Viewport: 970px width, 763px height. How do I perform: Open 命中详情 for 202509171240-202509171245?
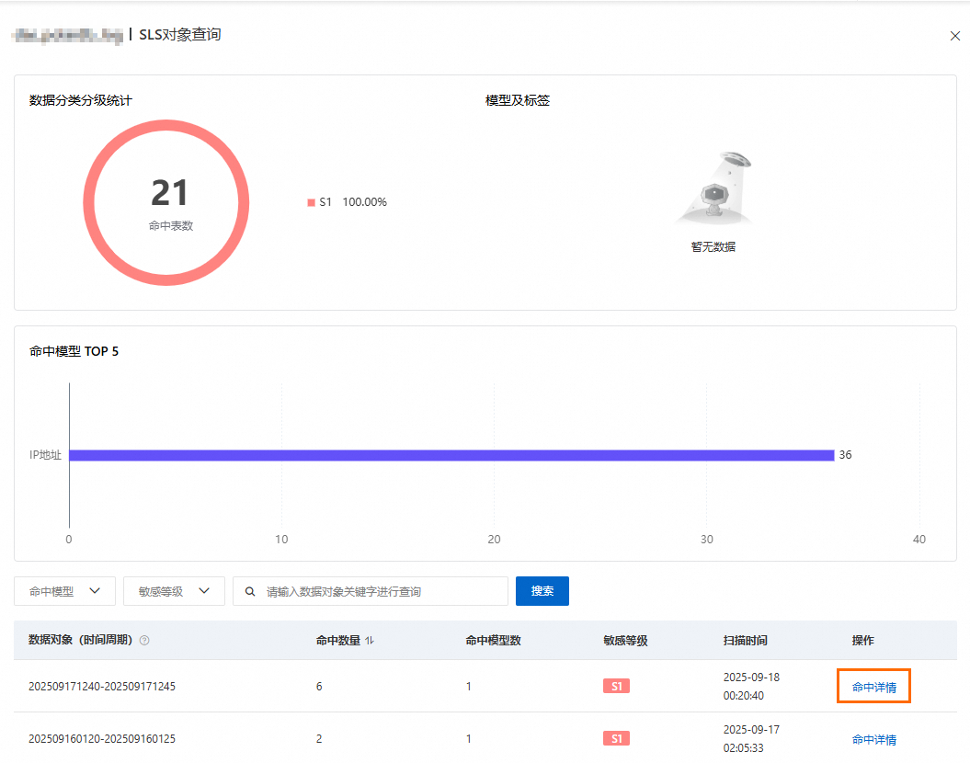[x=873, y=687]
